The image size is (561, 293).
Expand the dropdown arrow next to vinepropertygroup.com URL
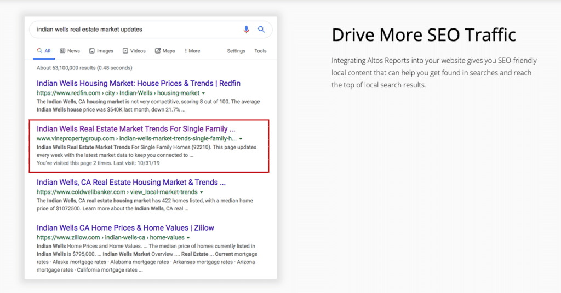click(x=241, y=139)
